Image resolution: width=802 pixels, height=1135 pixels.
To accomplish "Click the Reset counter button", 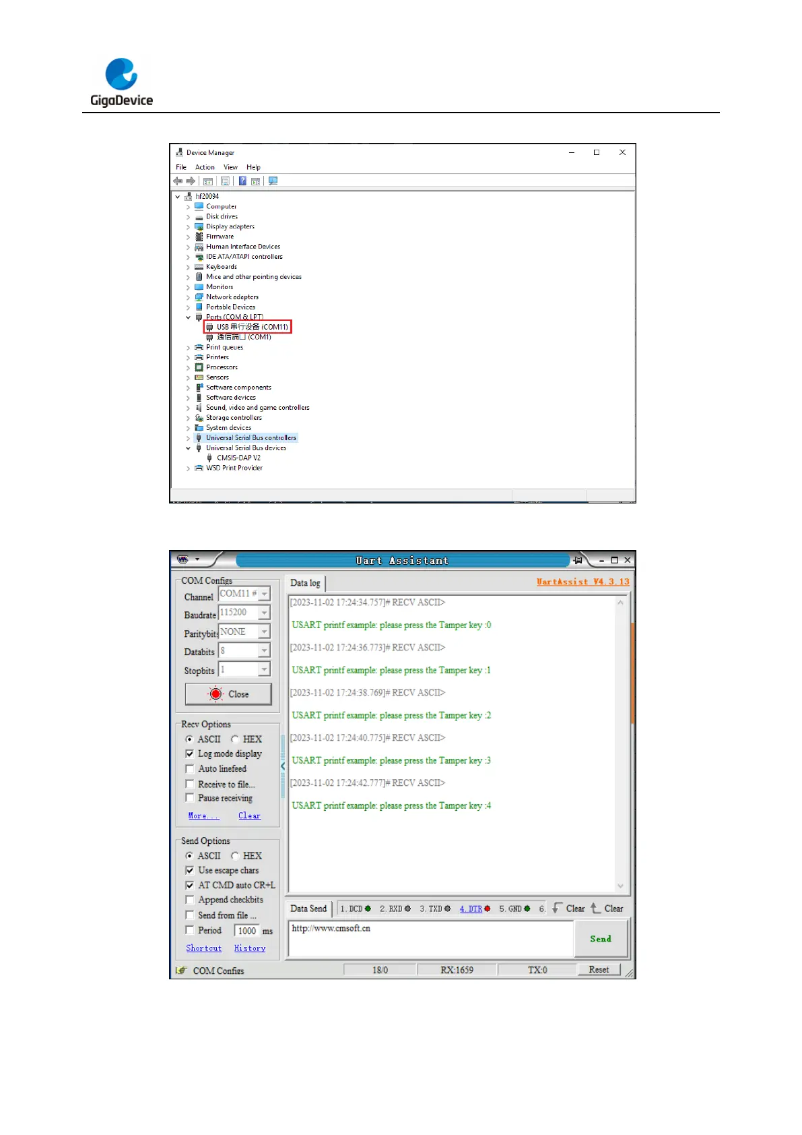I will [x=599, y=970].
